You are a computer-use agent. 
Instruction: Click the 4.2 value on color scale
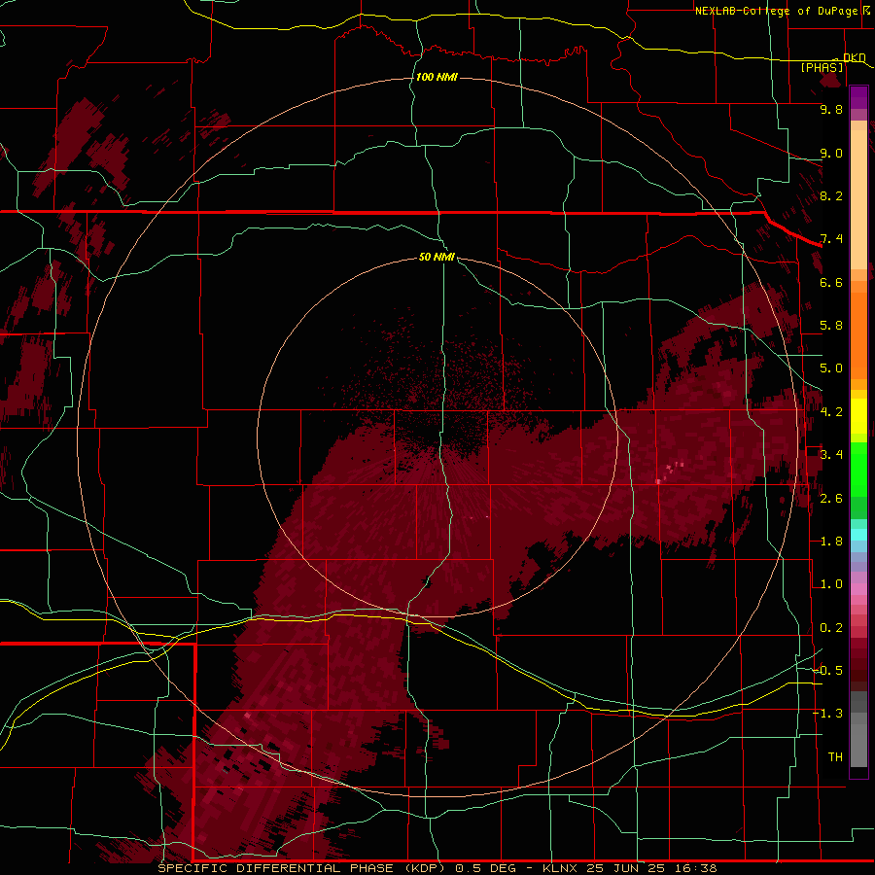pyautogui.click(x=831, y=412)
